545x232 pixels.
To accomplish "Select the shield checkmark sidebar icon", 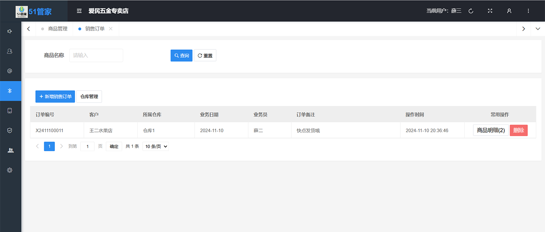I will point(10,130).
